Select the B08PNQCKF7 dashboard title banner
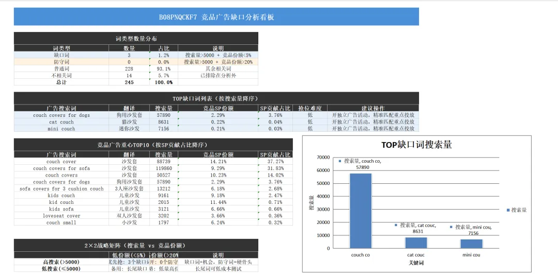 (x=216, y=16)
